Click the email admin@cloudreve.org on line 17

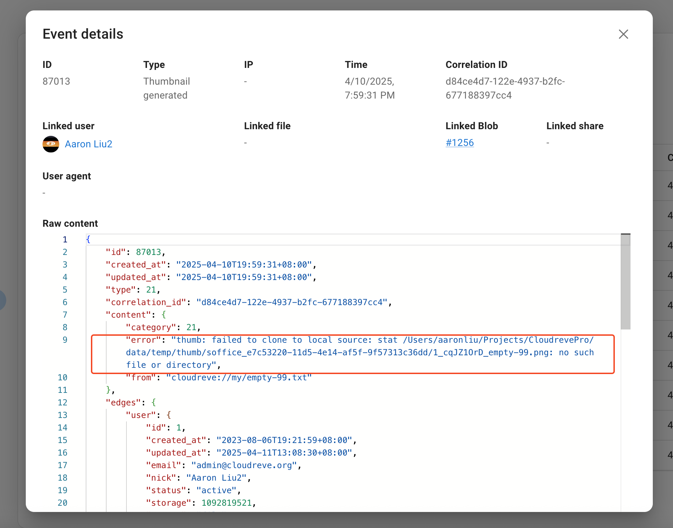[x=245, y=465]
